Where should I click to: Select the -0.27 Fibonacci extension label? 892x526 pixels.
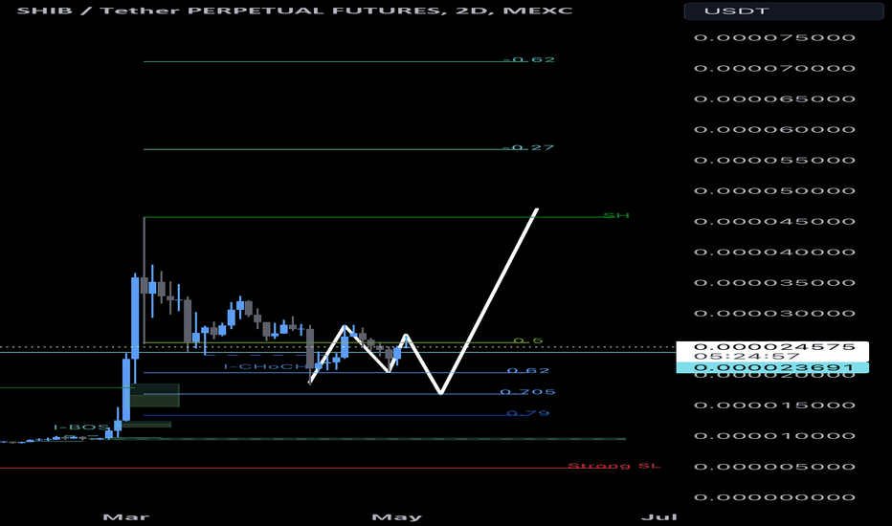point(528,148)
